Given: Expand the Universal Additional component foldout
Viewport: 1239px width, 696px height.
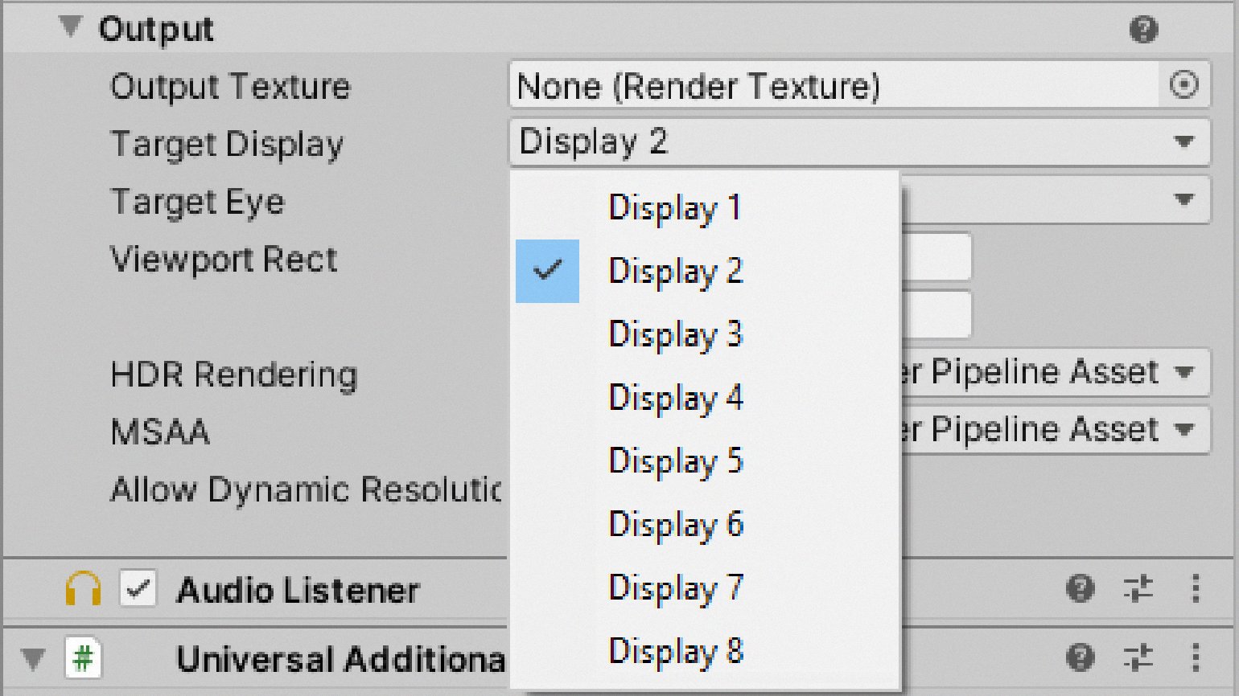Looking at the screenshot, I should tap(33, 659).
